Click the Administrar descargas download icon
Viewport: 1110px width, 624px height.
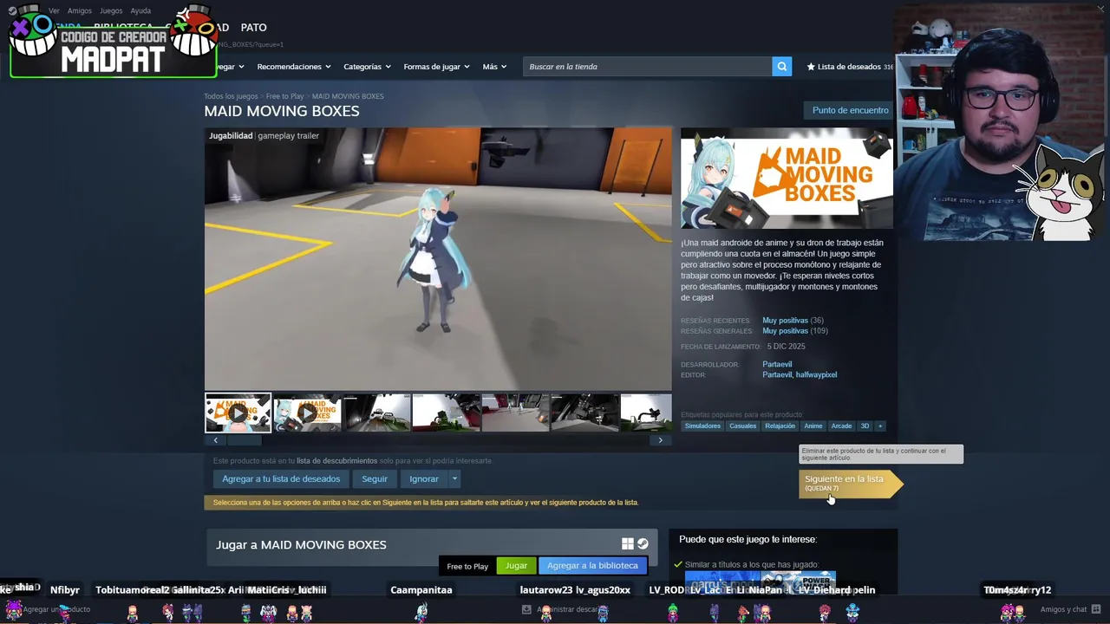526,609
